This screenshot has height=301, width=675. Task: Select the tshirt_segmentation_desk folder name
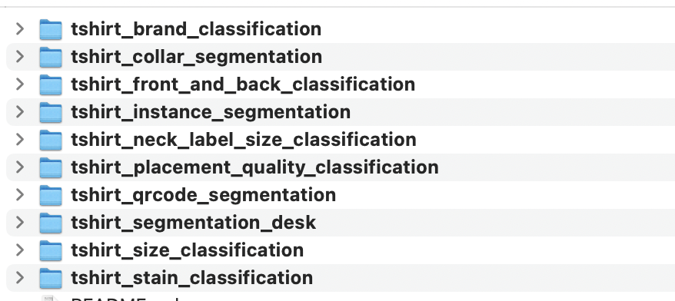(193, 223)
